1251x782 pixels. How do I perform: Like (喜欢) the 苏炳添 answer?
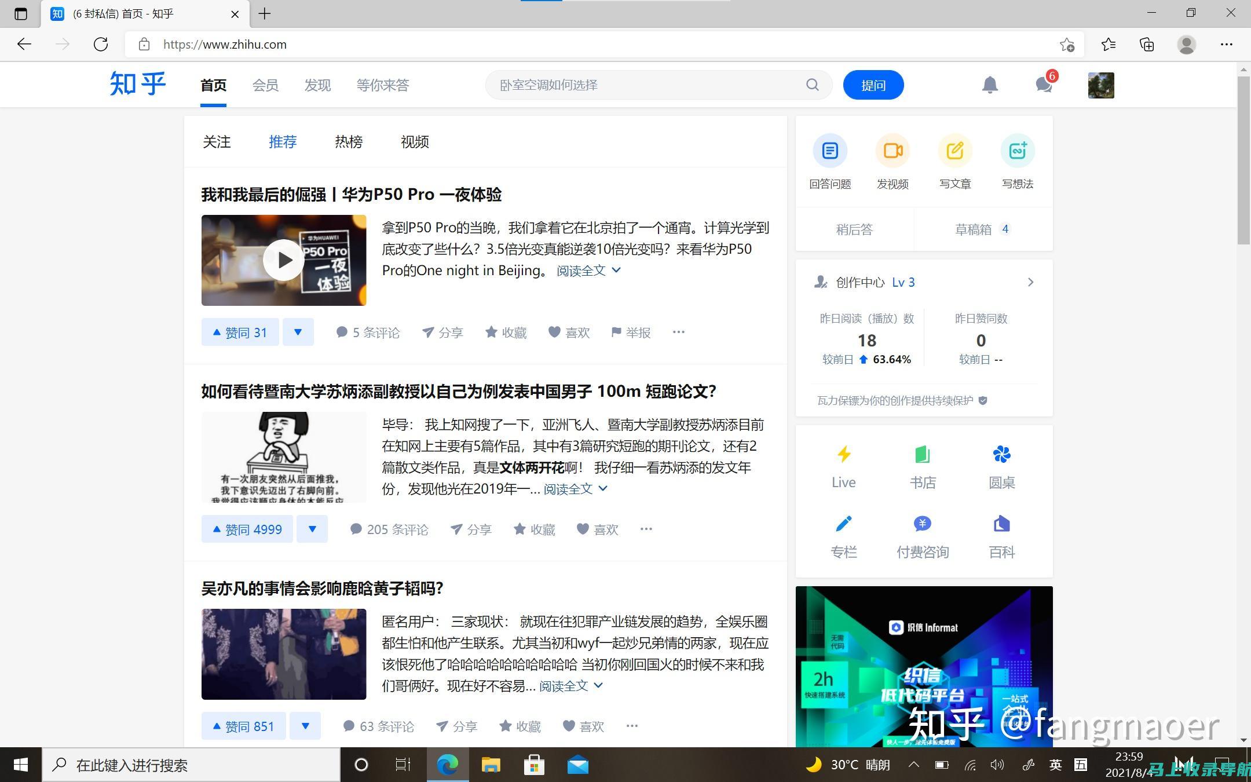tap(597, 529)
